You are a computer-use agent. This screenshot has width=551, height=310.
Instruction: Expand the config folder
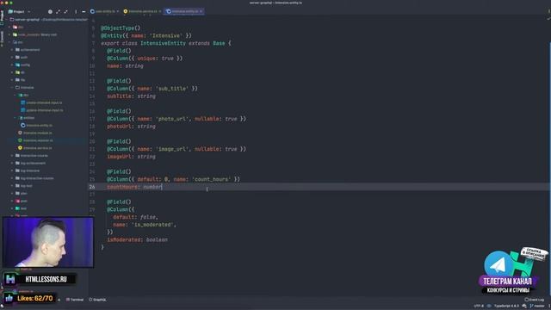[x=13, y=65]
